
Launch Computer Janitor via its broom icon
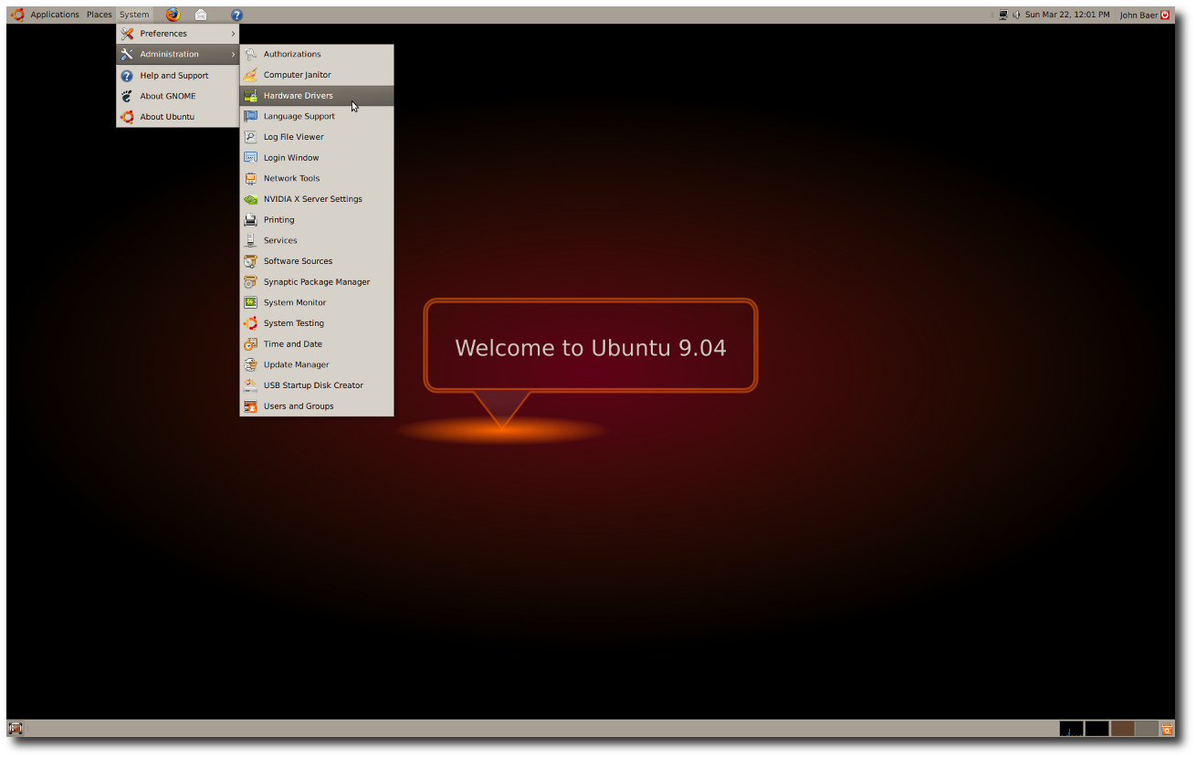[250, 75]
